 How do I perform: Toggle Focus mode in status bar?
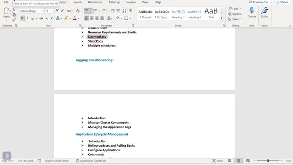pos(217,161)
